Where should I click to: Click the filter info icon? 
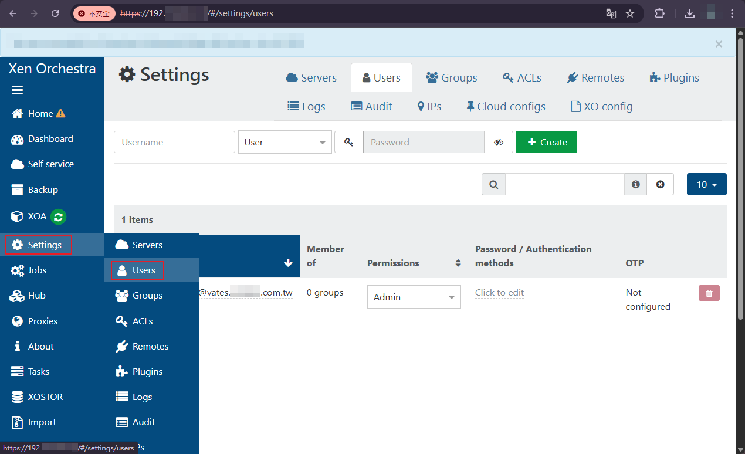pos(635,184)
